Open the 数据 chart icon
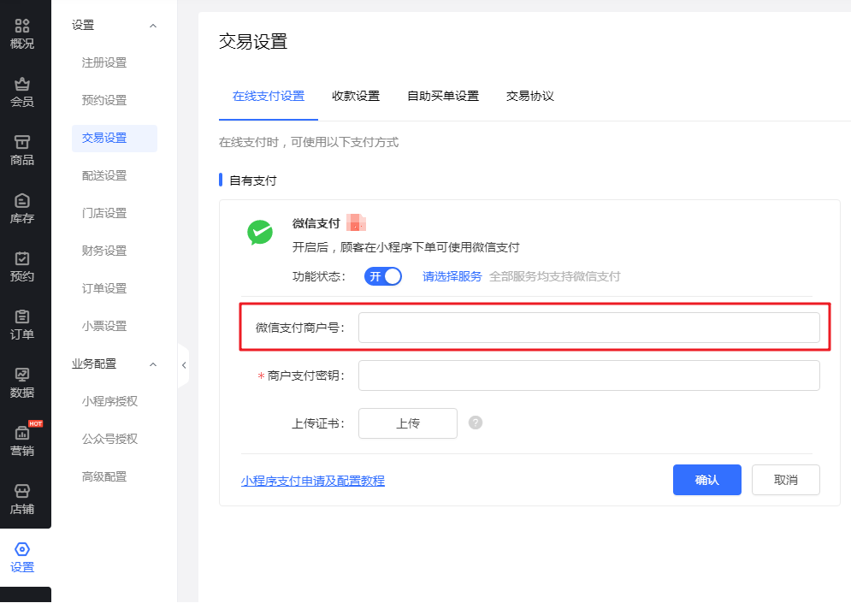 22,375
